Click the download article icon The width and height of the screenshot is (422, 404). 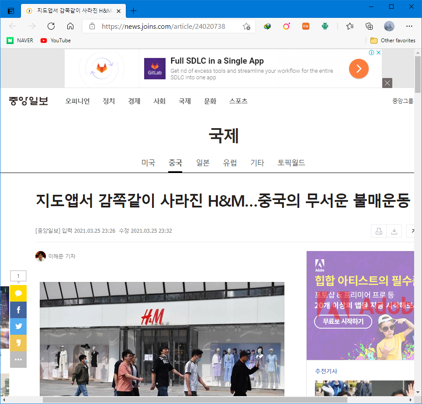pyautogui.click(x=394, y=231)
